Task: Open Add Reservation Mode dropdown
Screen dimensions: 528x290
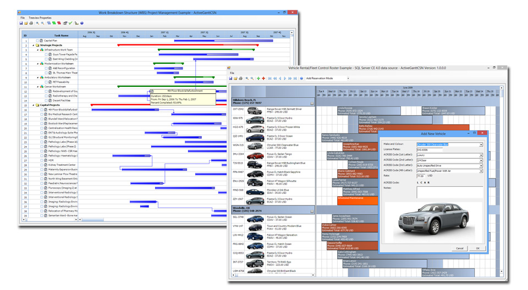Action: point(348,79)
